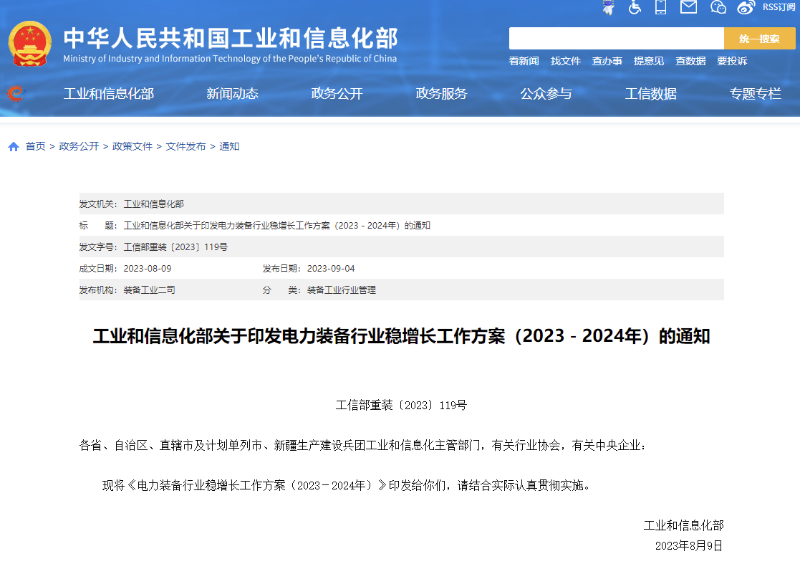
Task: Click the 中华人民共和国工业和信息化部 site title
Action: [x=231, y=38]
